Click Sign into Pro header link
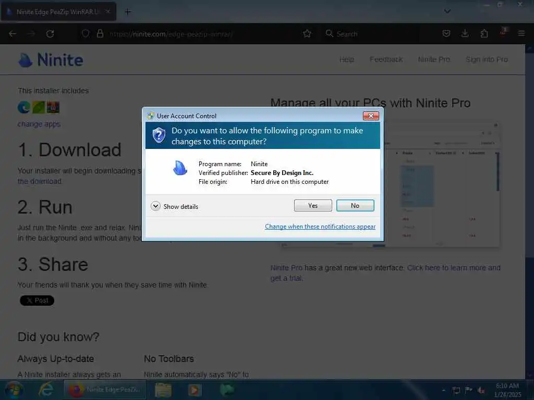Screen dimensions: 534x400 click(487, 59)
